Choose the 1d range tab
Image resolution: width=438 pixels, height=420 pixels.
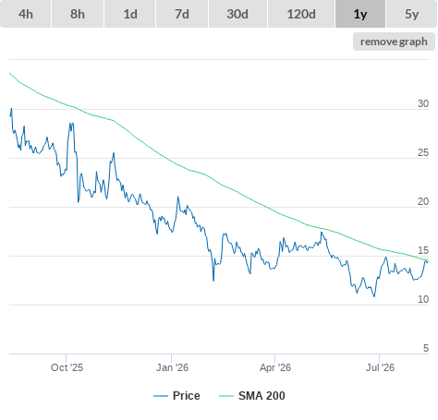click(130, 14)
